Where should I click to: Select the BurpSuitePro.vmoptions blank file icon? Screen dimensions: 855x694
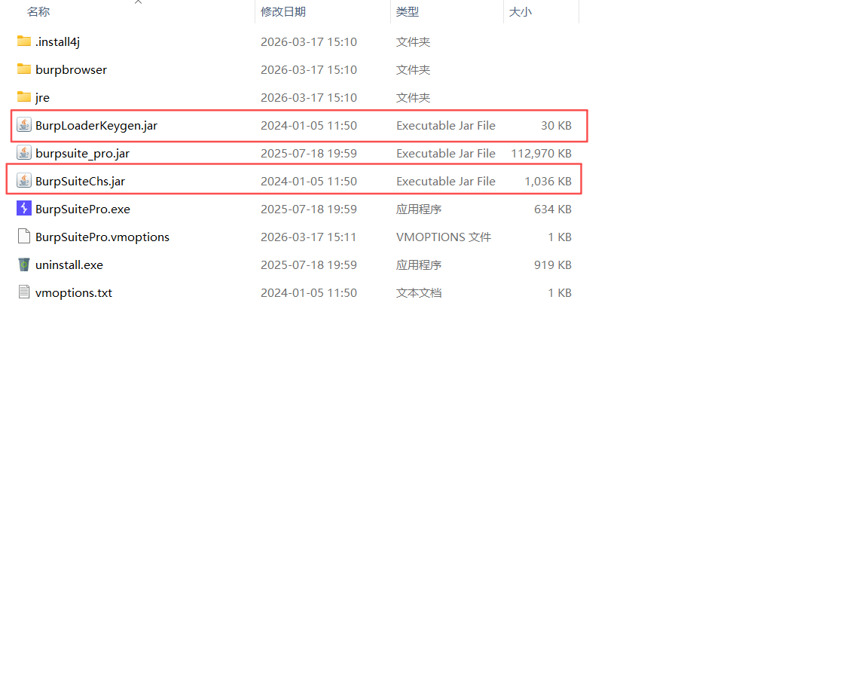point(24,237)
